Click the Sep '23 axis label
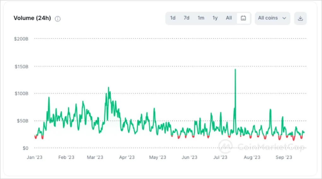The width and height of the screenshot is (322, 179). click(284, 157)
